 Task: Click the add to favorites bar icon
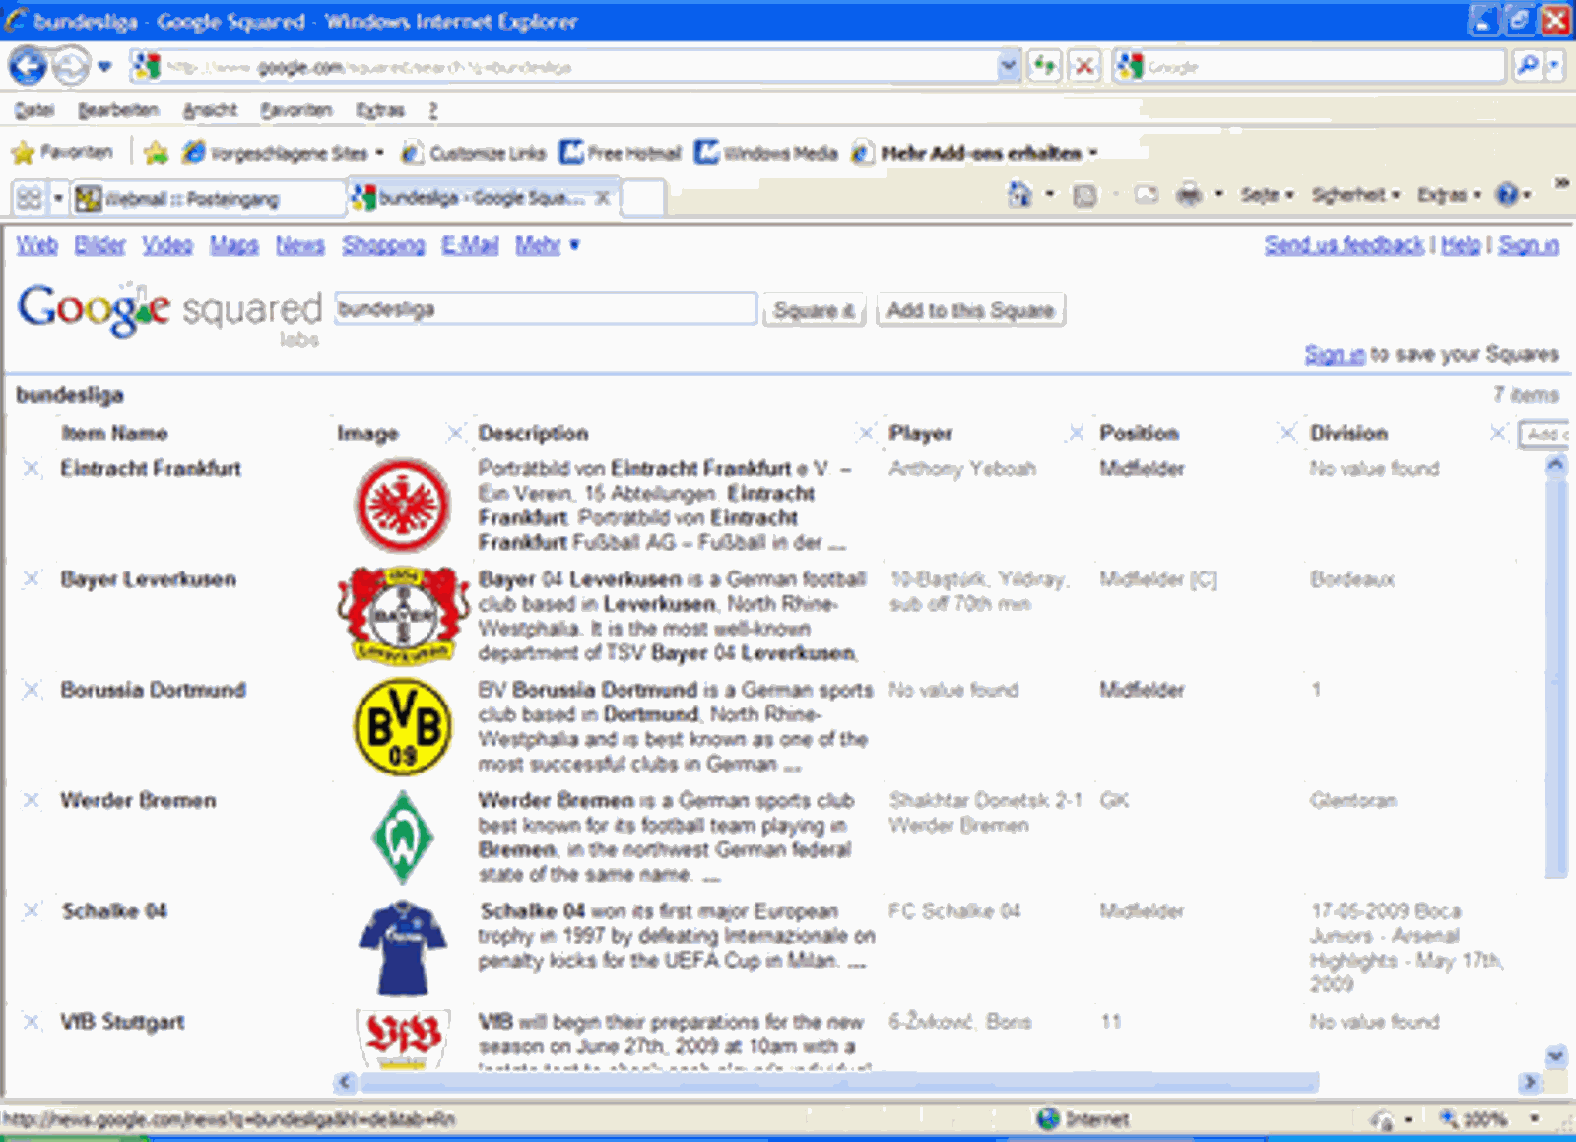(156, 152)
